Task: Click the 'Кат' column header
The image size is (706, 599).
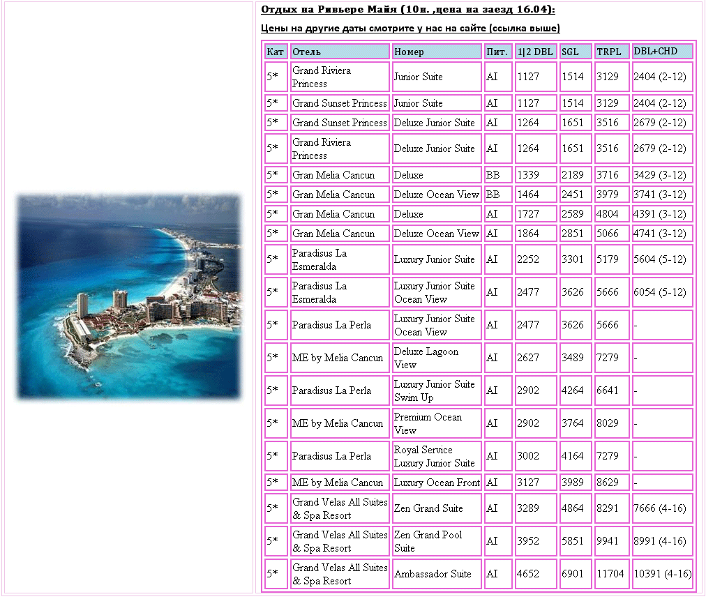Action: 276,52
